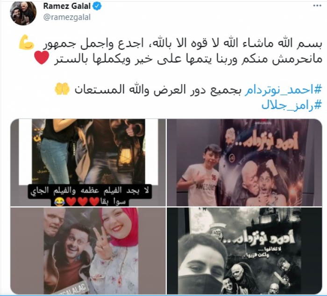The height and width of the screenshot is (296, 327).
Task: Open top-left photo with lantern poster
Action: (x=88, y=162)
